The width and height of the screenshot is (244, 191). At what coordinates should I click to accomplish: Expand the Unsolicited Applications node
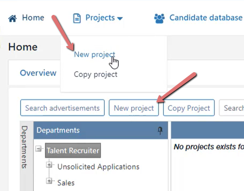click(49, 165)
